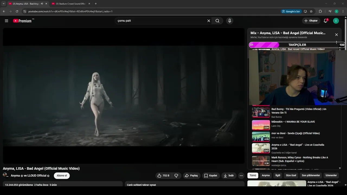The image size is (347, 195).
Task: Open Chrome profile avatar
Action: point(336,11)
